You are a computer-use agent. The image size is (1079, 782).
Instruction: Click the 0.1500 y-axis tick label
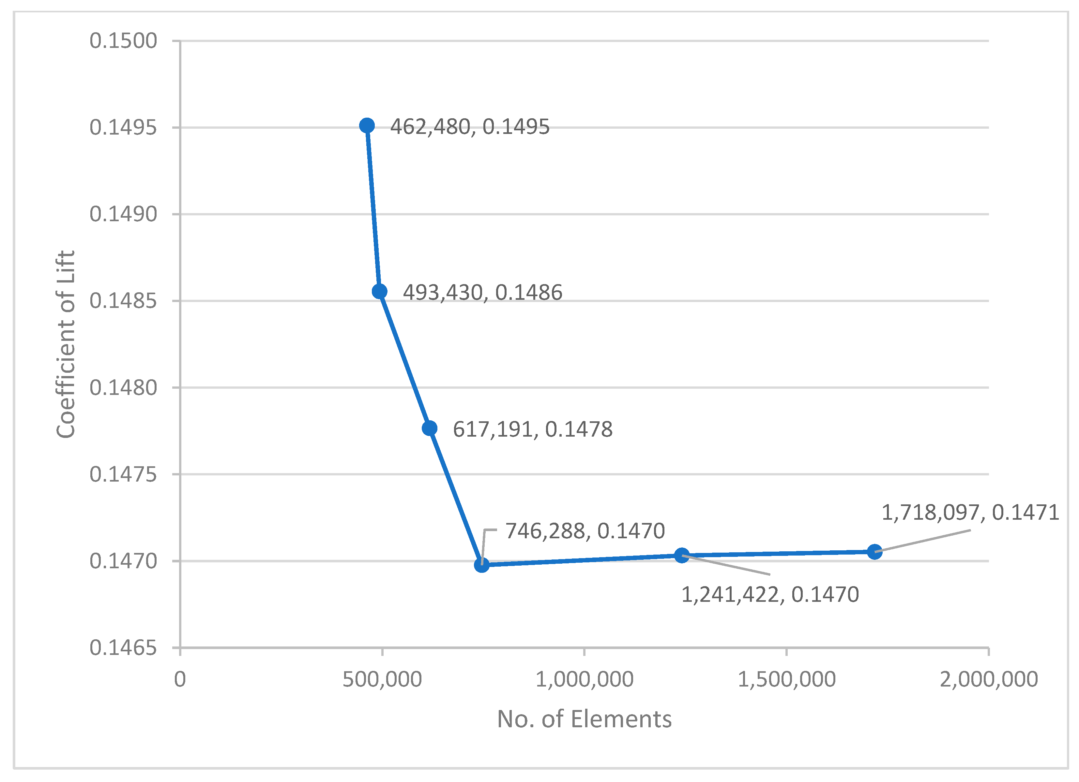pos(123,41)
